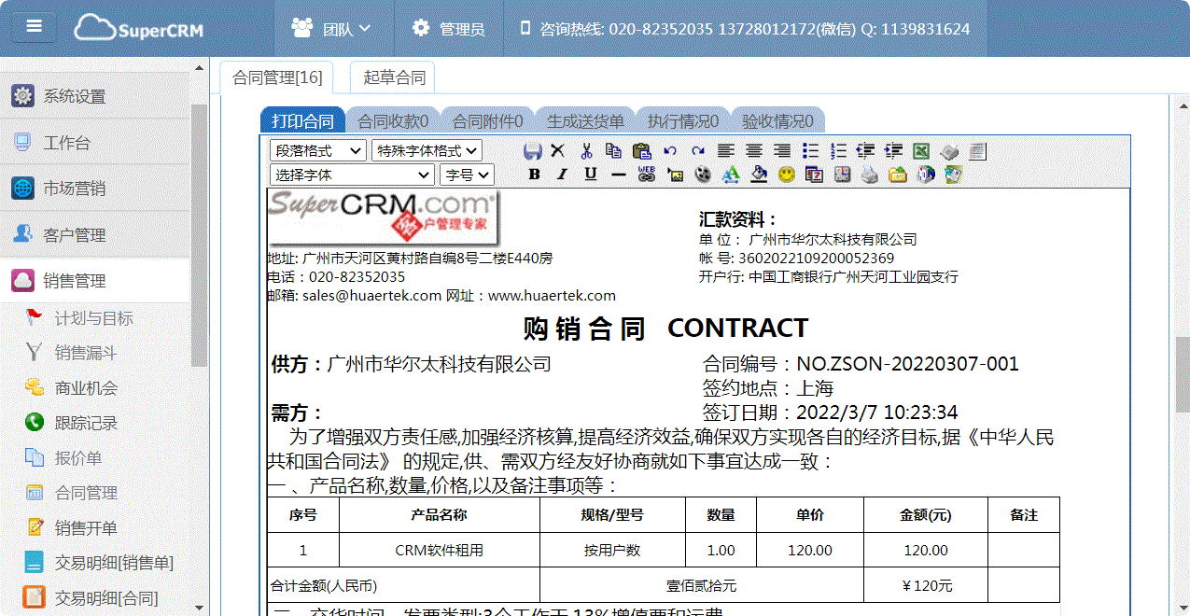This screenshot has height=616, width=1190.
Task: Center align the text
Action: 754,150
